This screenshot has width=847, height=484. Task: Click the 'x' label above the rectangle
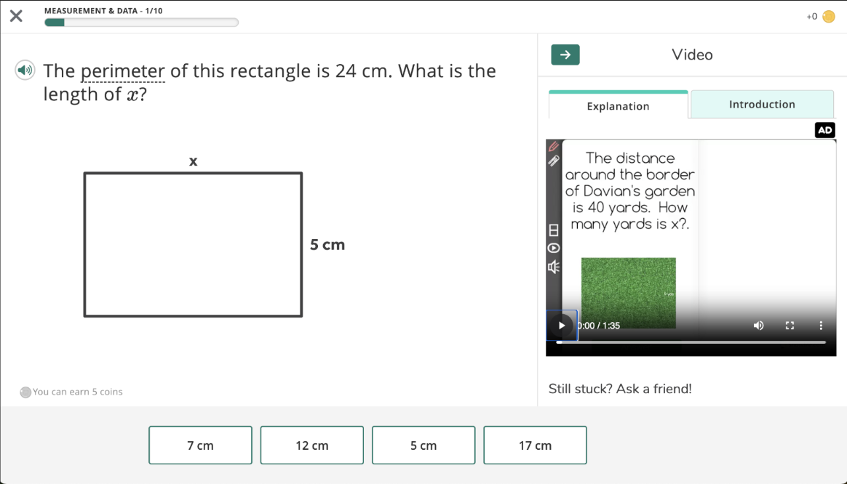[x=194, y=161]
